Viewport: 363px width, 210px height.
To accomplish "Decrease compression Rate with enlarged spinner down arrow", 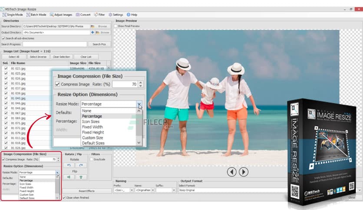I will [x=141, y=86].
